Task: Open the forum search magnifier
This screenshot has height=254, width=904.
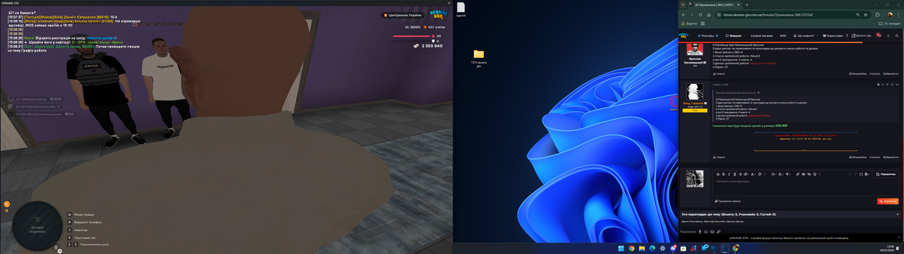Action: click(x=897, y=35)
